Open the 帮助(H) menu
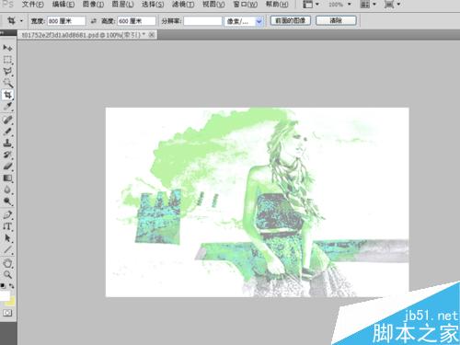 tap(277, 5)
